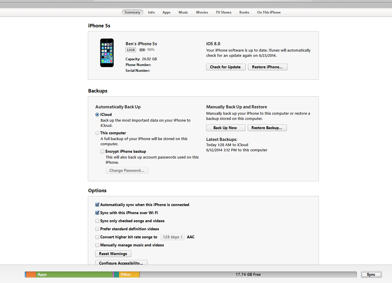Enable Manually manage music and videos
Screen dimensions: 392x283
coord(97,245)
